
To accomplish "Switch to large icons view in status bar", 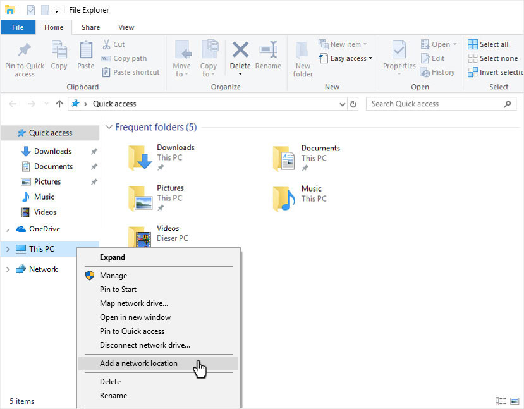I will click(x=515, y=401).
